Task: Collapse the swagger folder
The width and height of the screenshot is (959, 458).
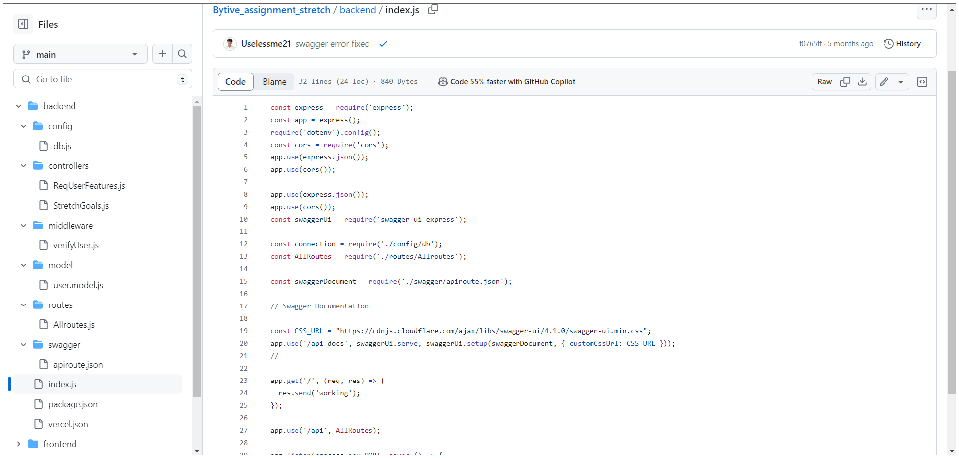Action: point(23,345)
